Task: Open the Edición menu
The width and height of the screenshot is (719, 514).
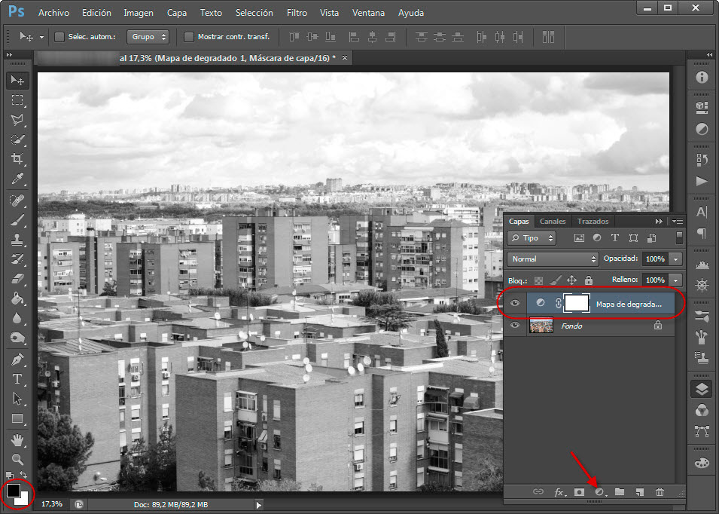Action: click(96, 13)
